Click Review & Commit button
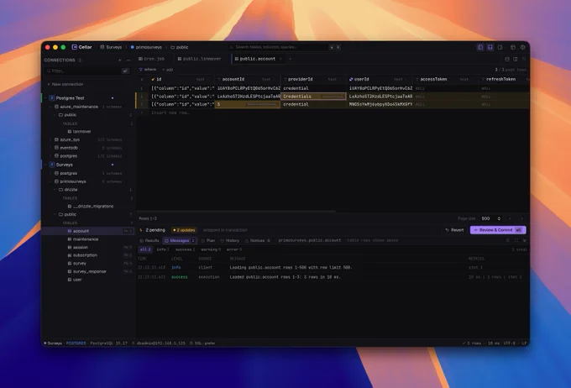The height and width of the screenshot is (388, 571). [498, 230]
